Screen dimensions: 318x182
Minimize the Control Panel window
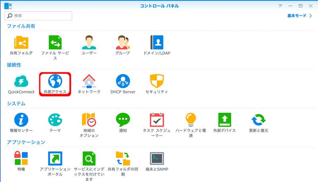(290, 6)
